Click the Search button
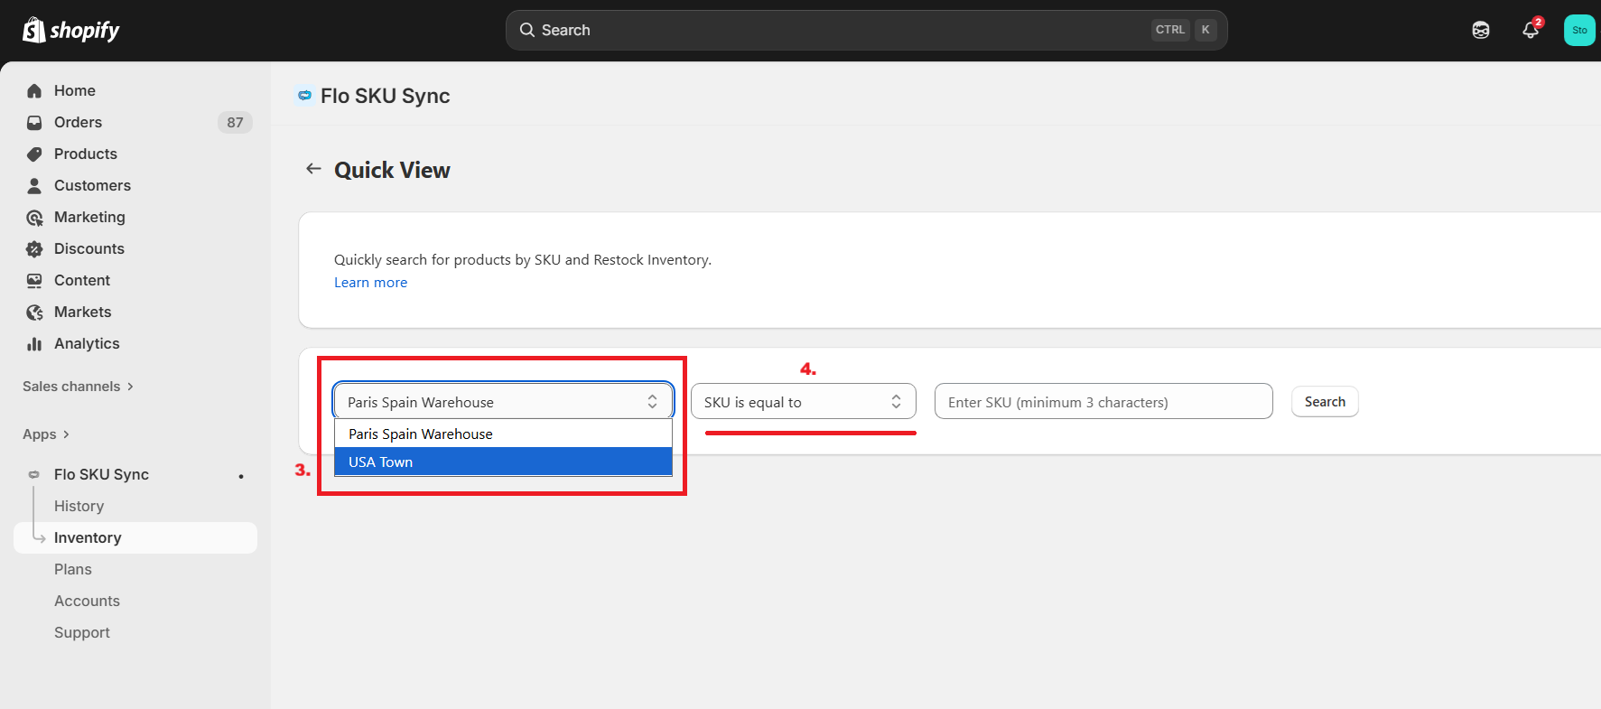This screenshot has width=1601, height=709. point(1325,401)
